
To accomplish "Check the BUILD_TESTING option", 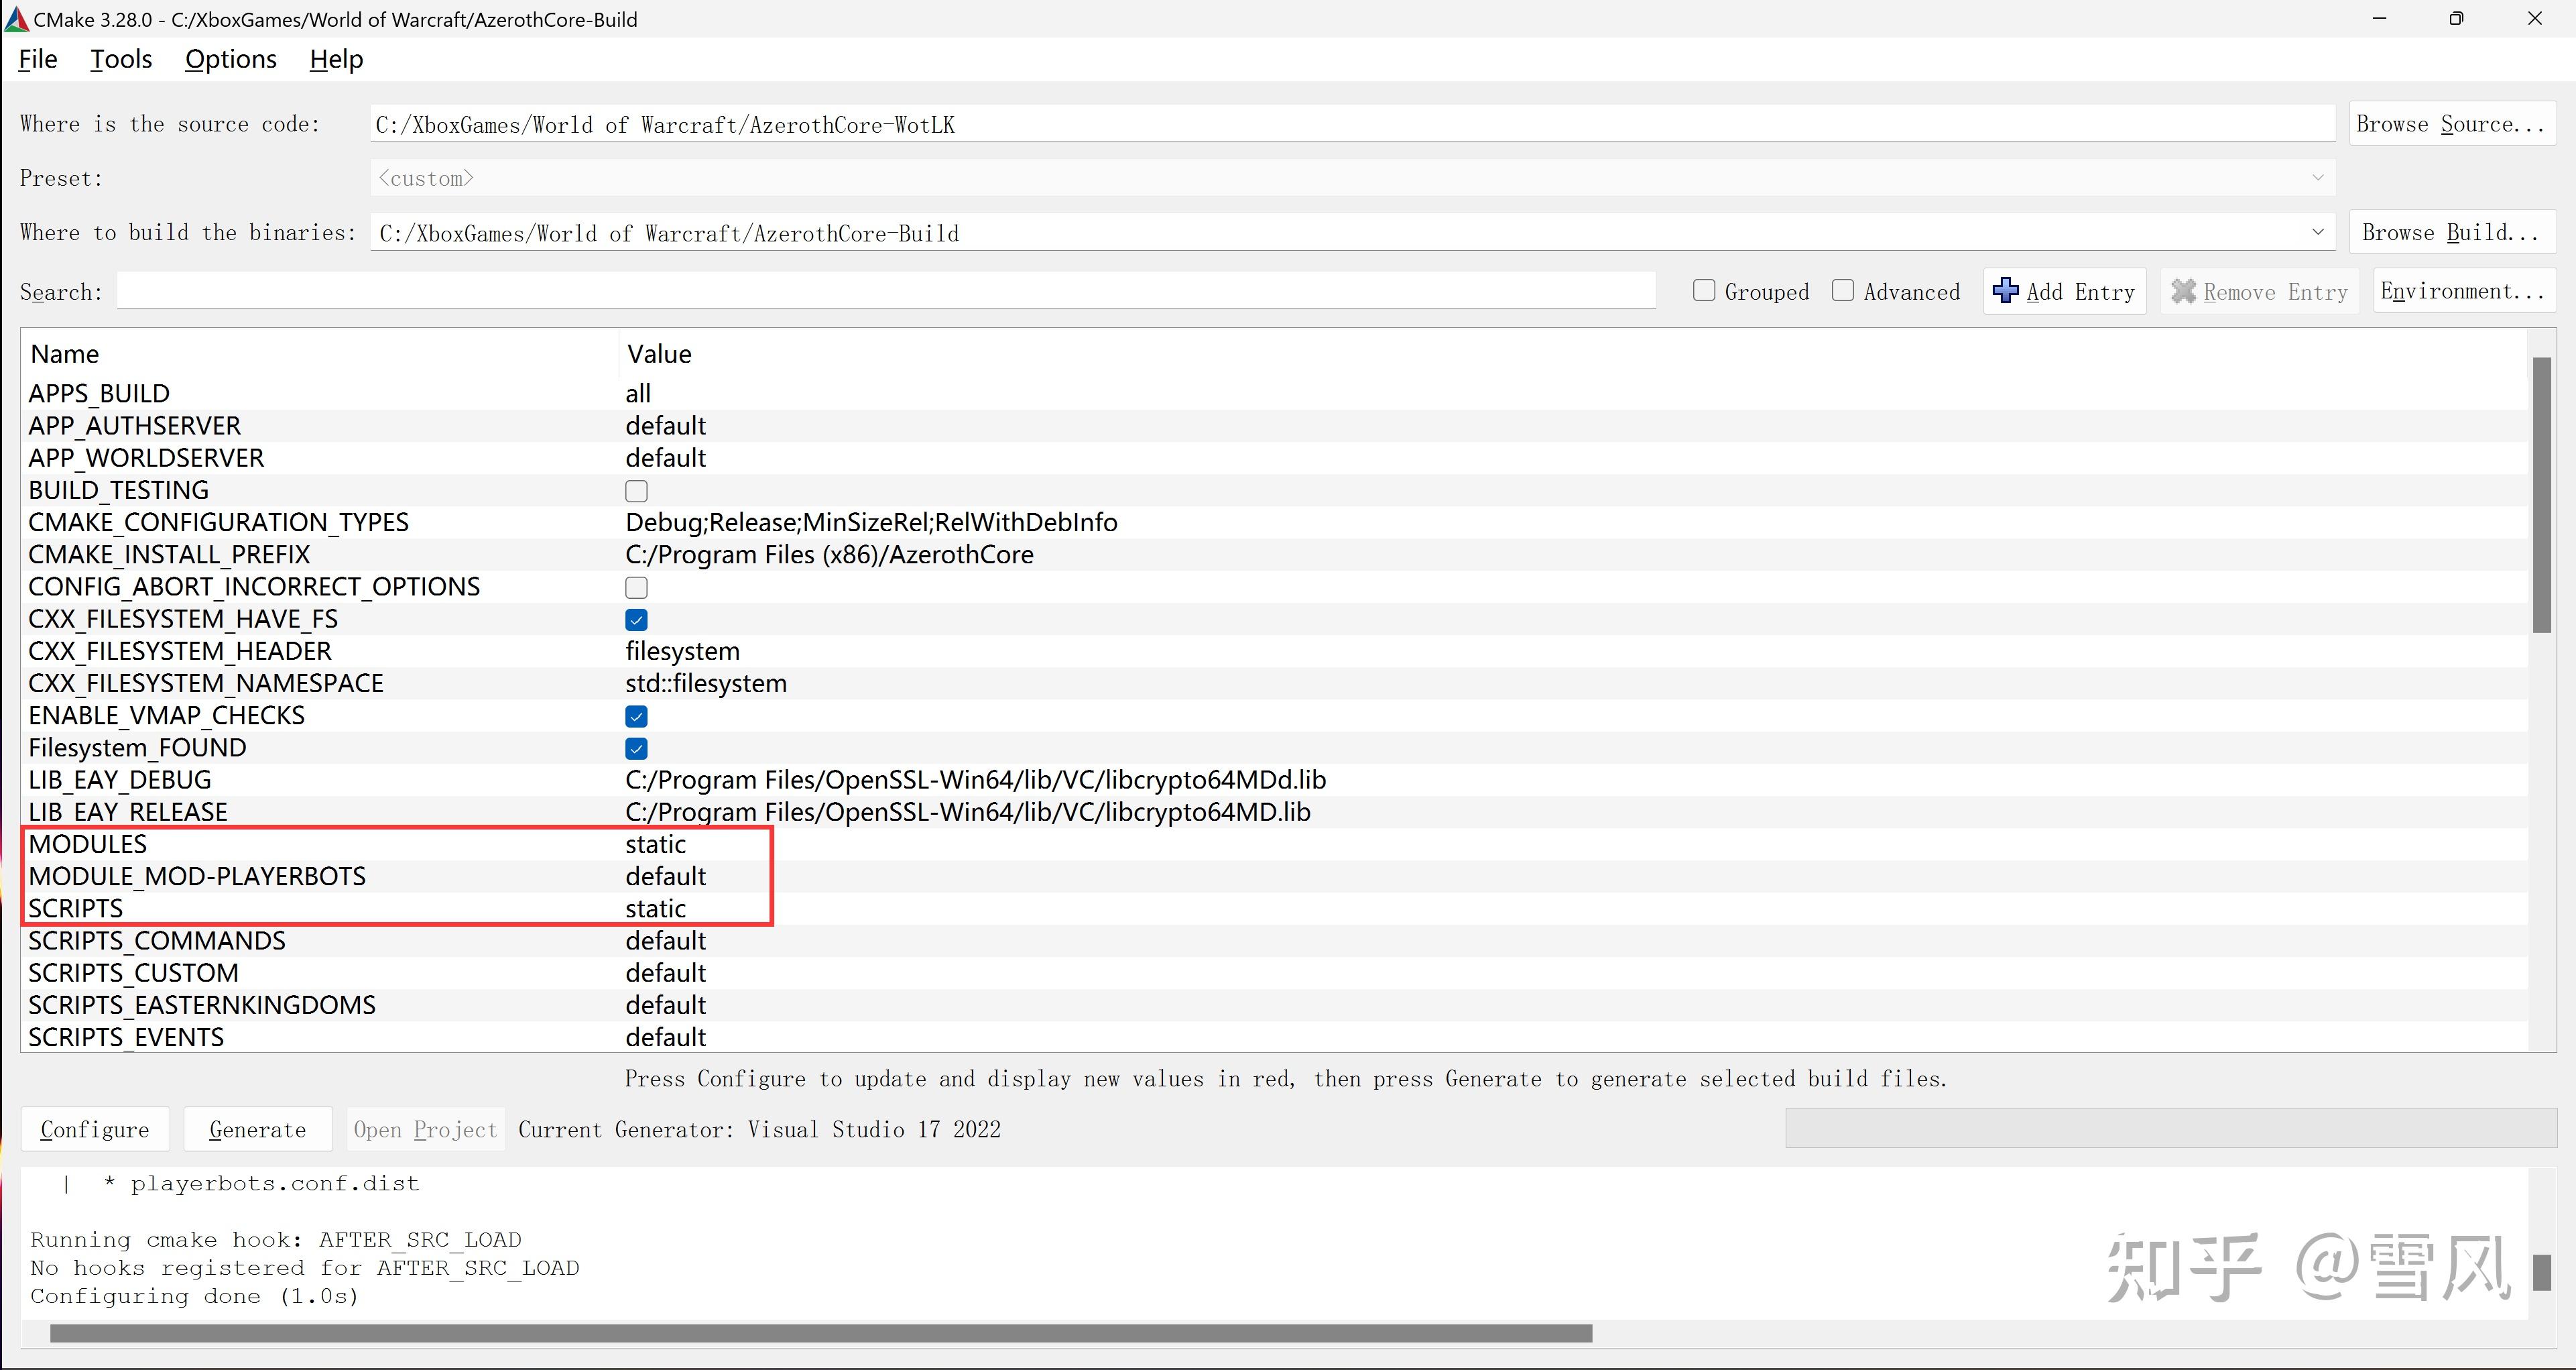I will 636,490.
